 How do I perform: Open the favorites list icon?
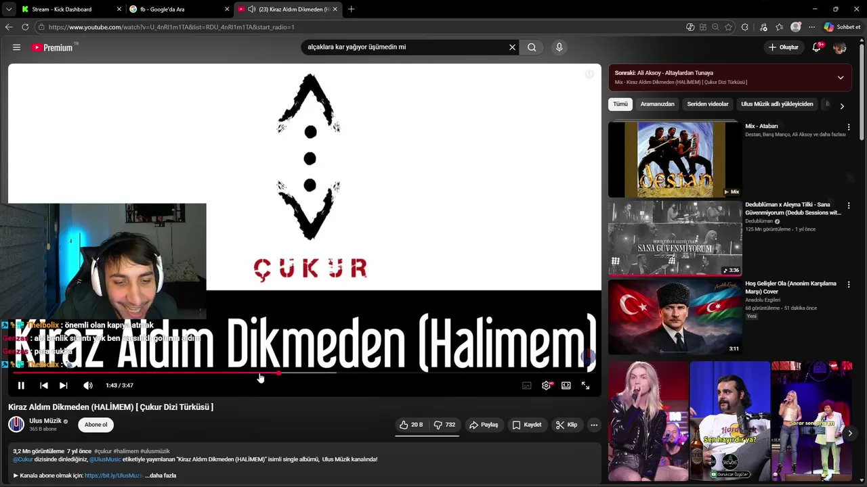[780, 27]
